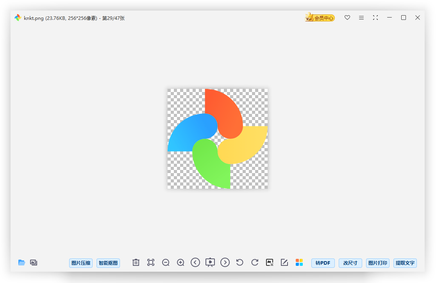
Task: Click the 改尺寸 resize button
Action: (350, 263)
